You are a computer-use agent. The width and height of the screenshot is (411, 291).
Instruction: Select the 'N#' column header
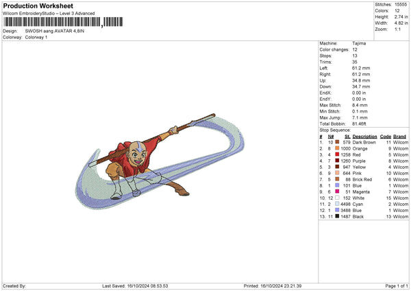331,137
